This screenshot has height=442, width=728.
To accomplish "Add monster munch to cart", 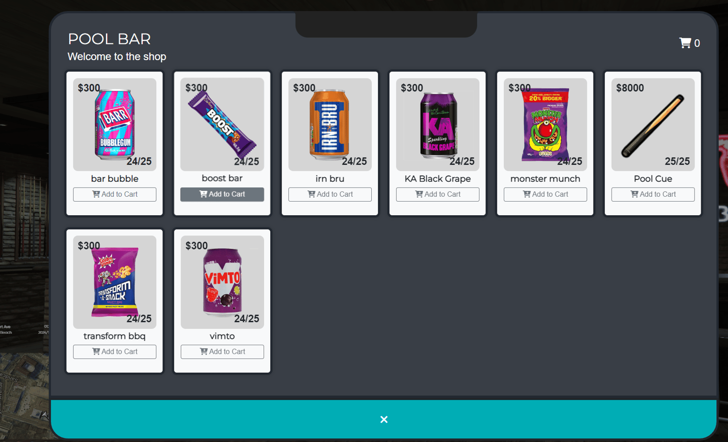I will 546,194.
